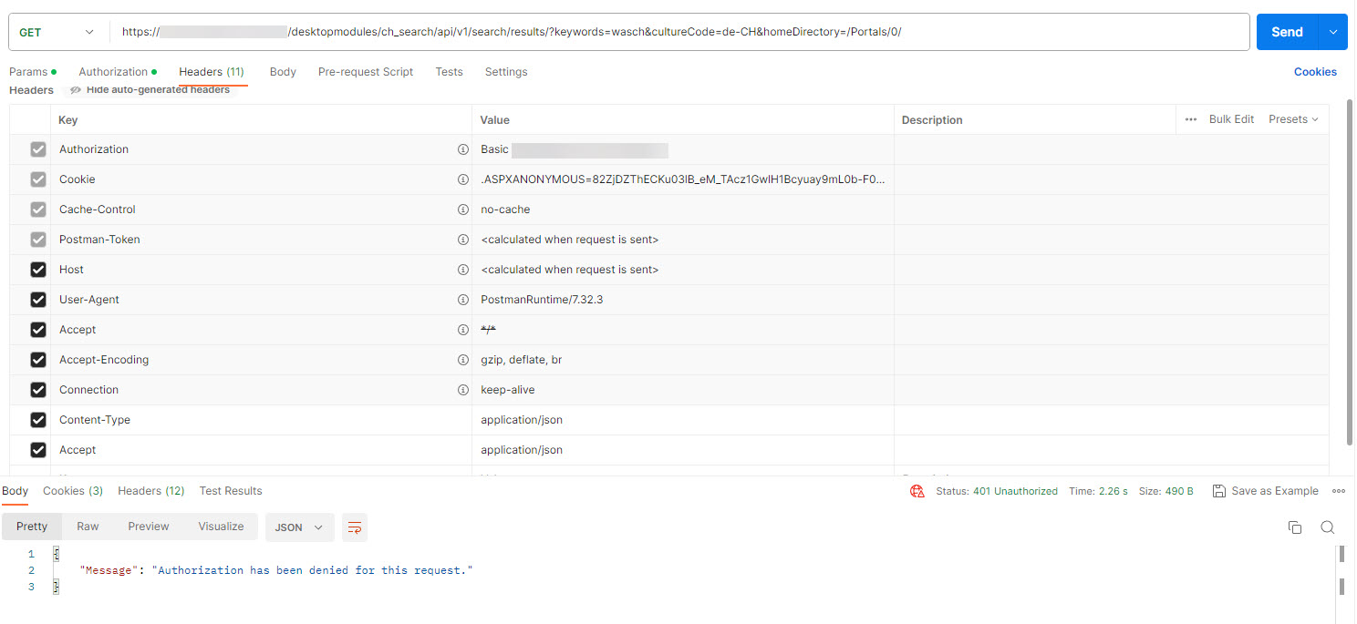Image resolution: width=1357 pixels, height=624 pixels.
Task: Open the Send button dropdown arrow
Action: (x=1333, y=32)
